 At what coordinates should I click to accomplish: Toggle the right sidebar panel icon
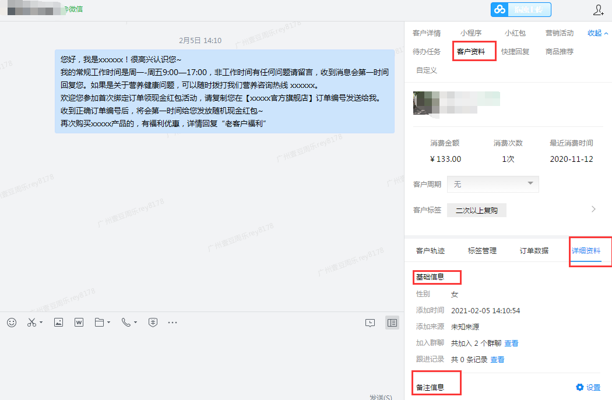click(392, 323)
